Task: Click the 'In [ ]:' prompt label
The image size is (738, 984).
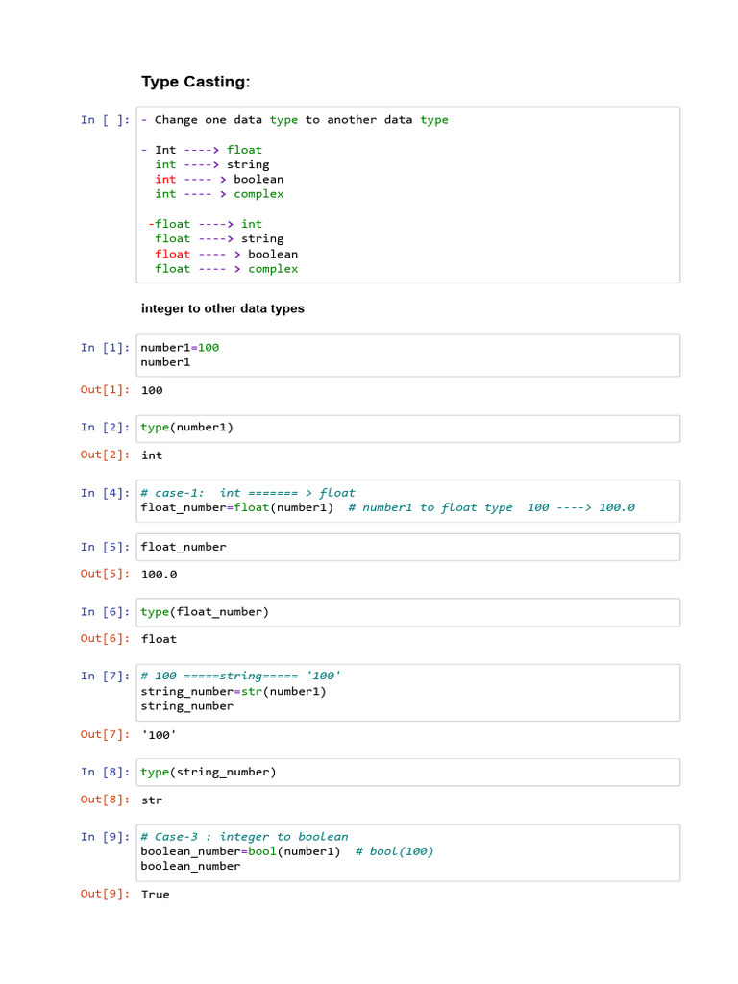Action: click(105, 120)
